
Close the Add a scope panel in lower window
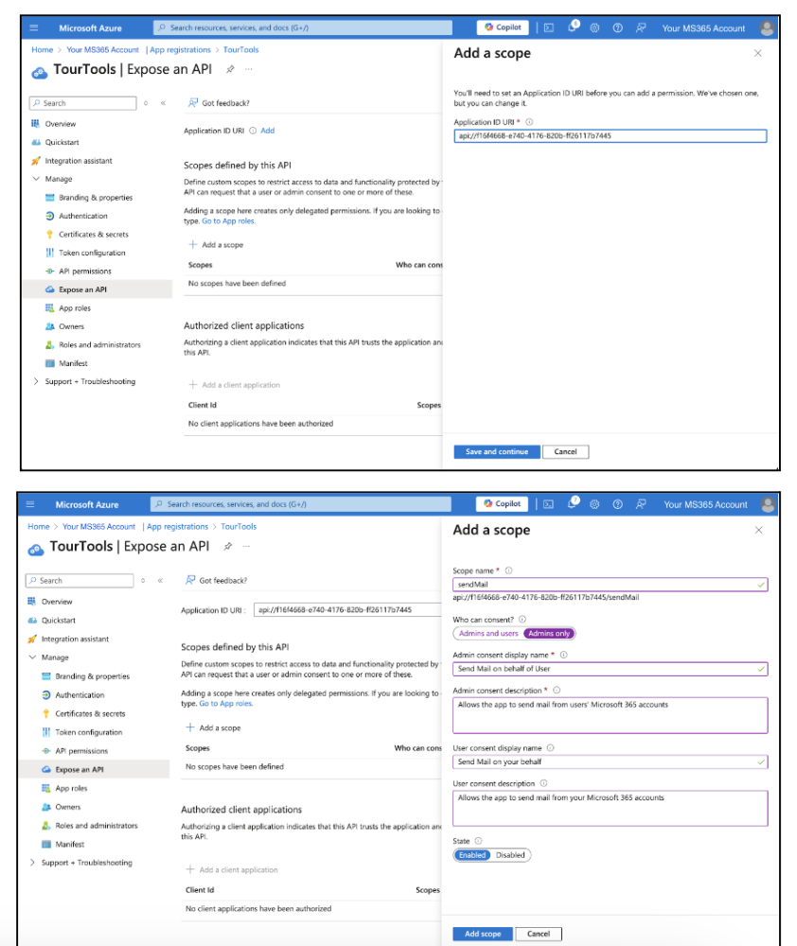(759, 531)
